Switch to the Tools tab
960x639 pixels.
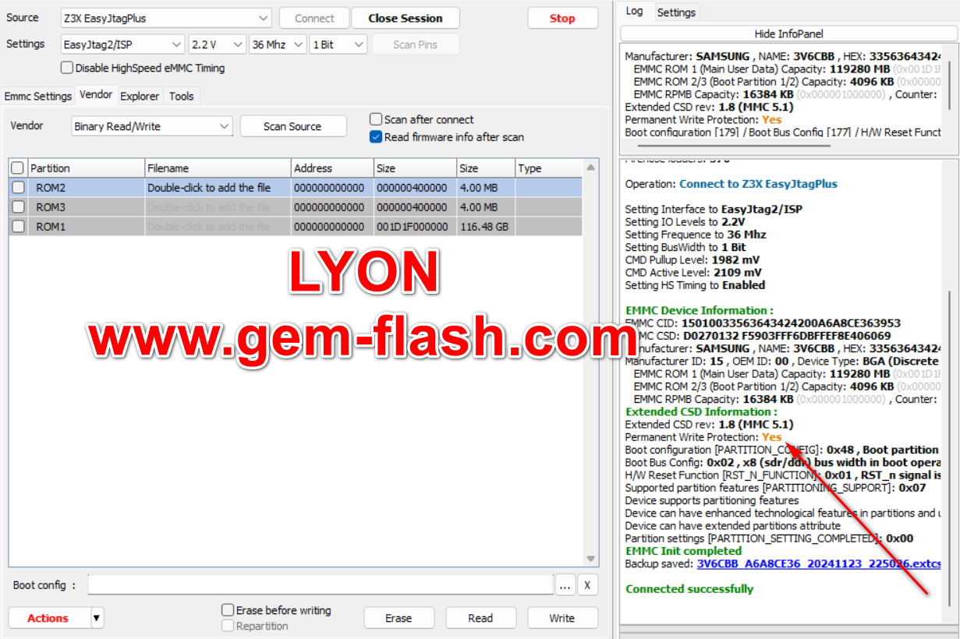coord(182,97)
